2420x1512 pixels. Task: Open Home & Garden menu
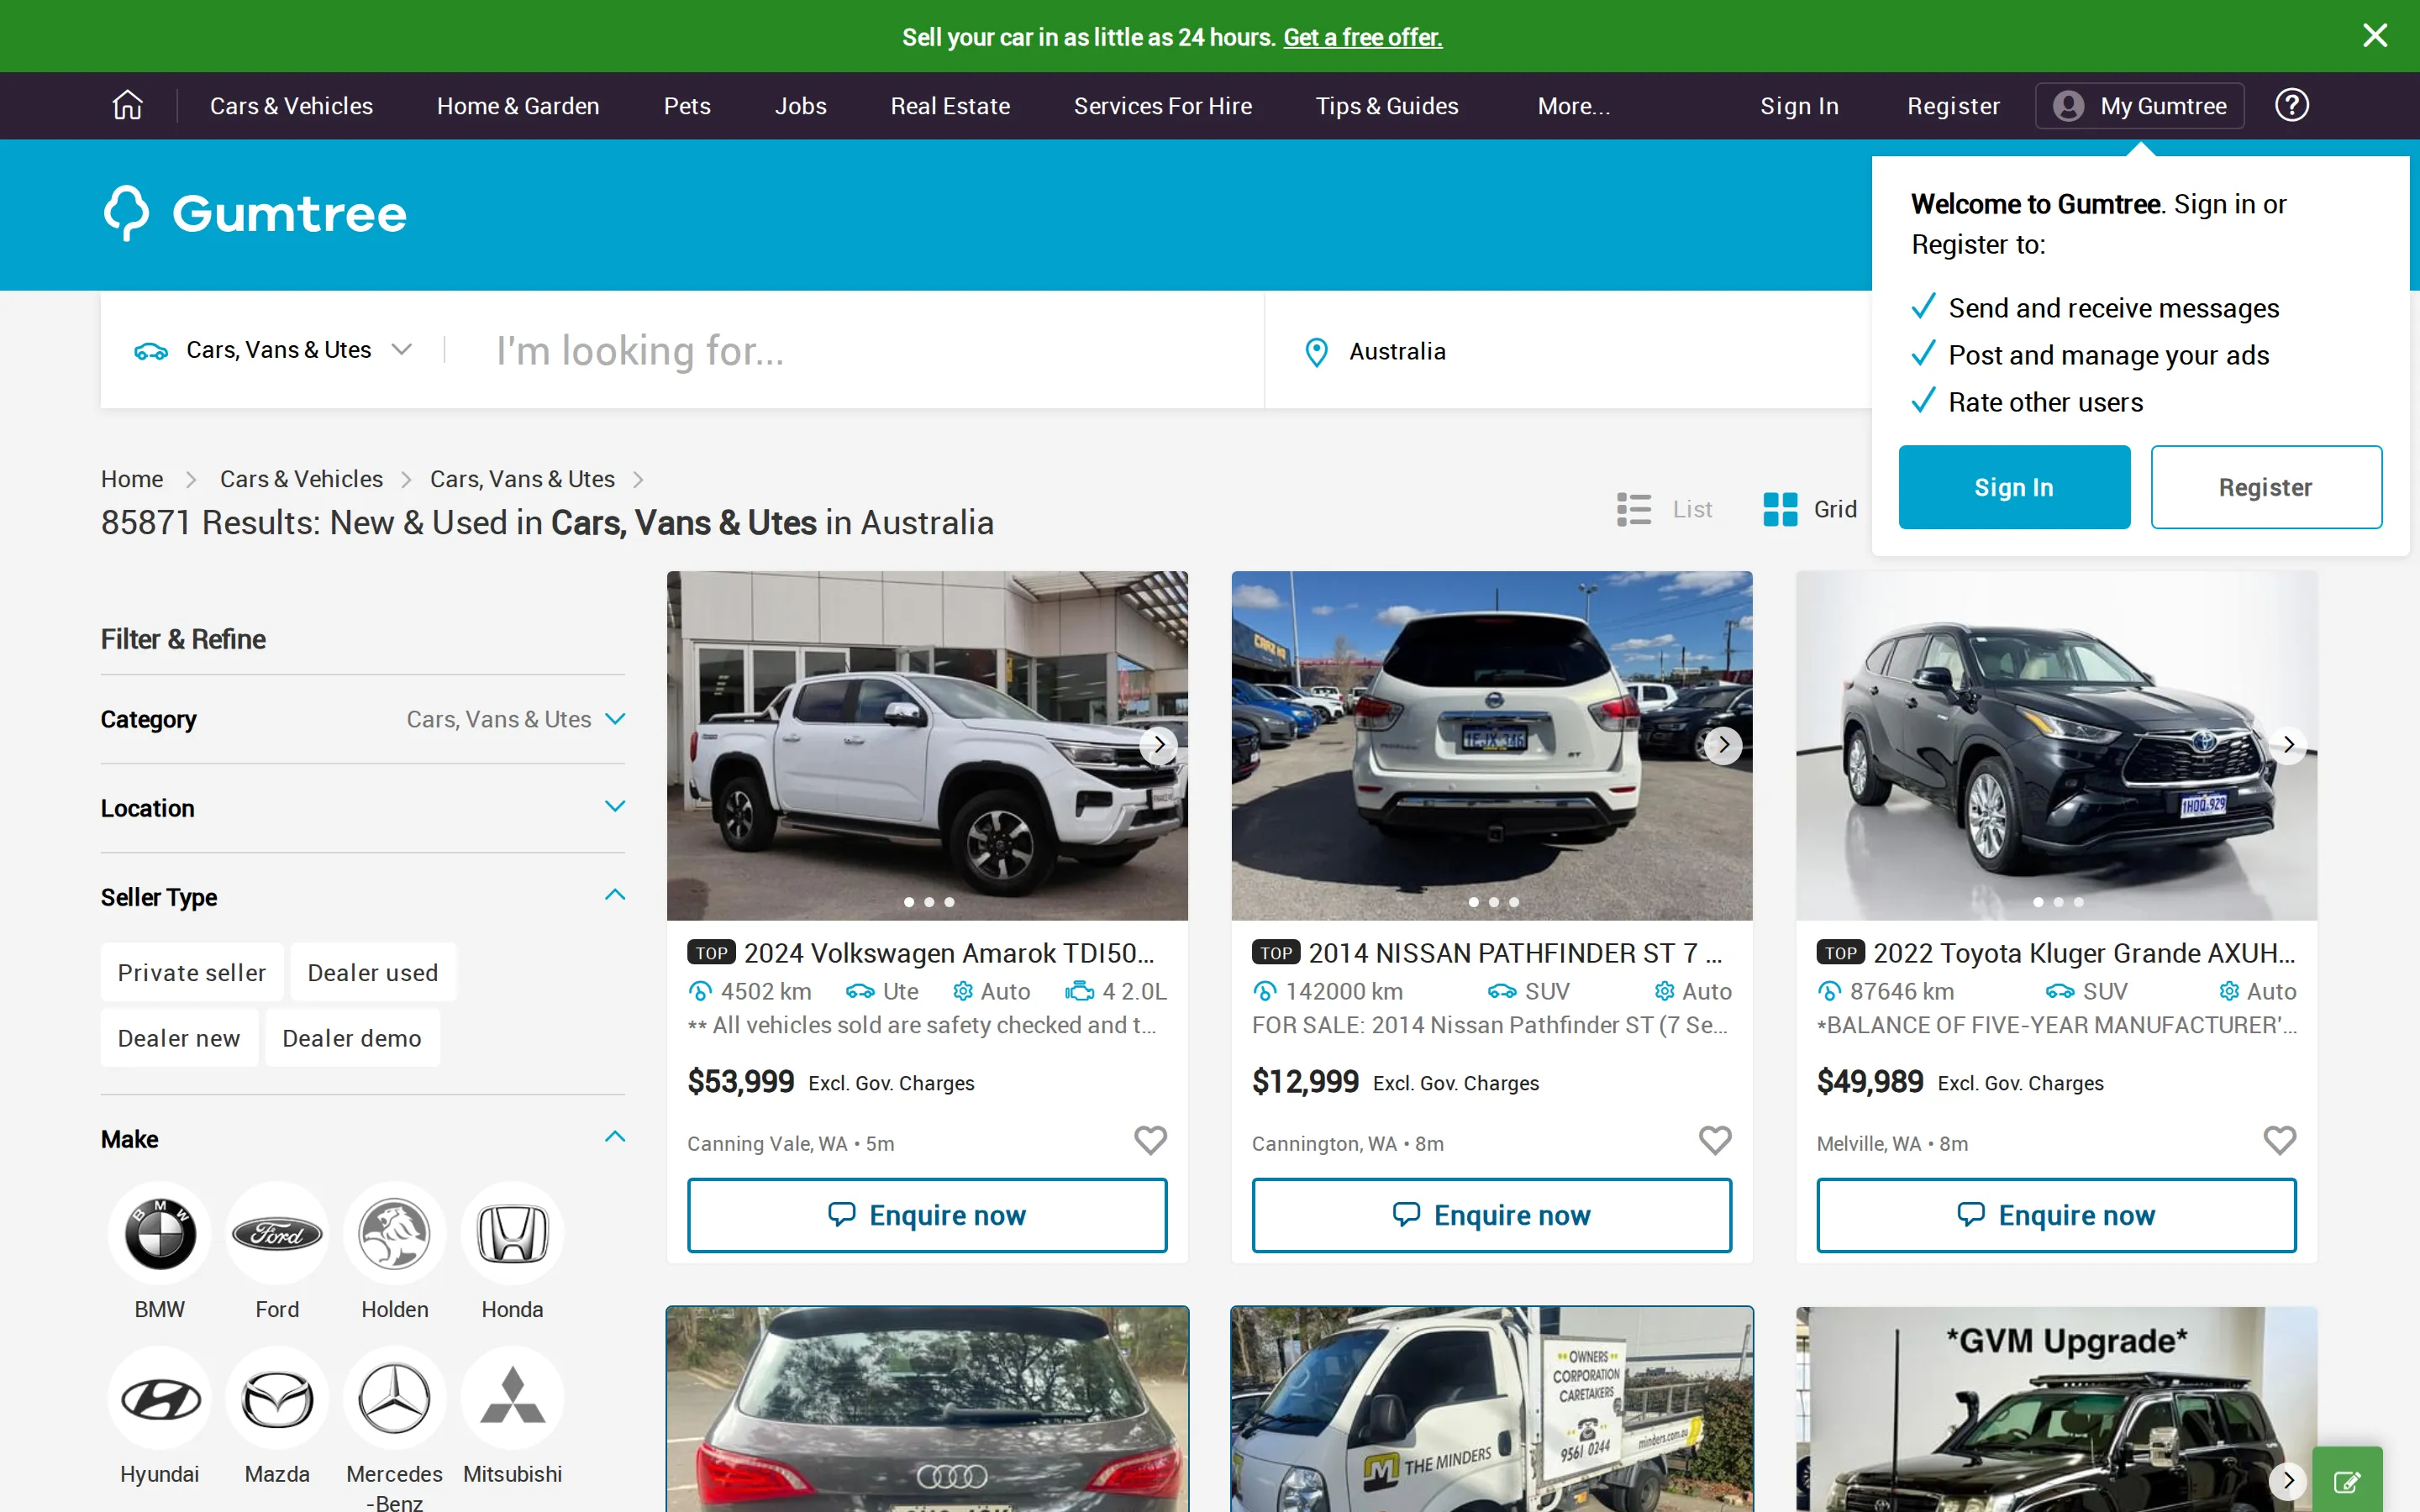click(518, 106)
